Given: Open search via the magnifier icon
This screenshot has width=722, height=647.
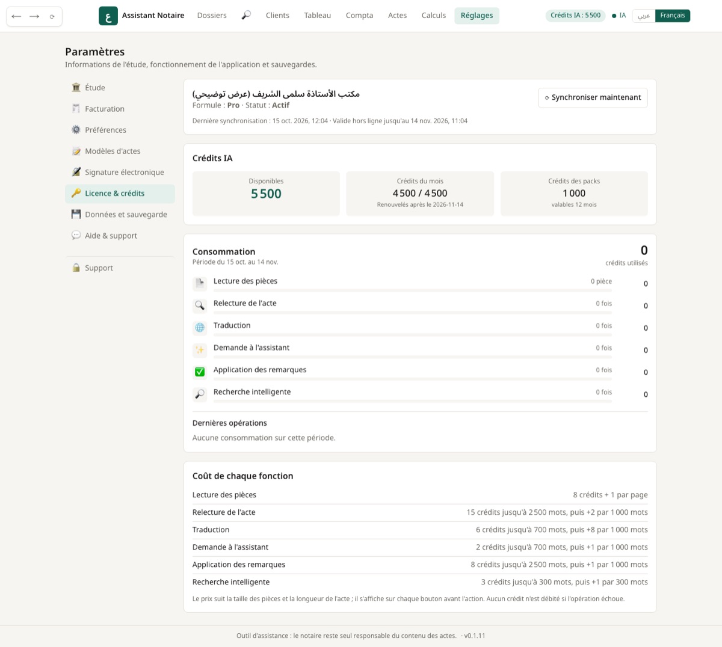Looking at the screenshot, I should point(246,16).
